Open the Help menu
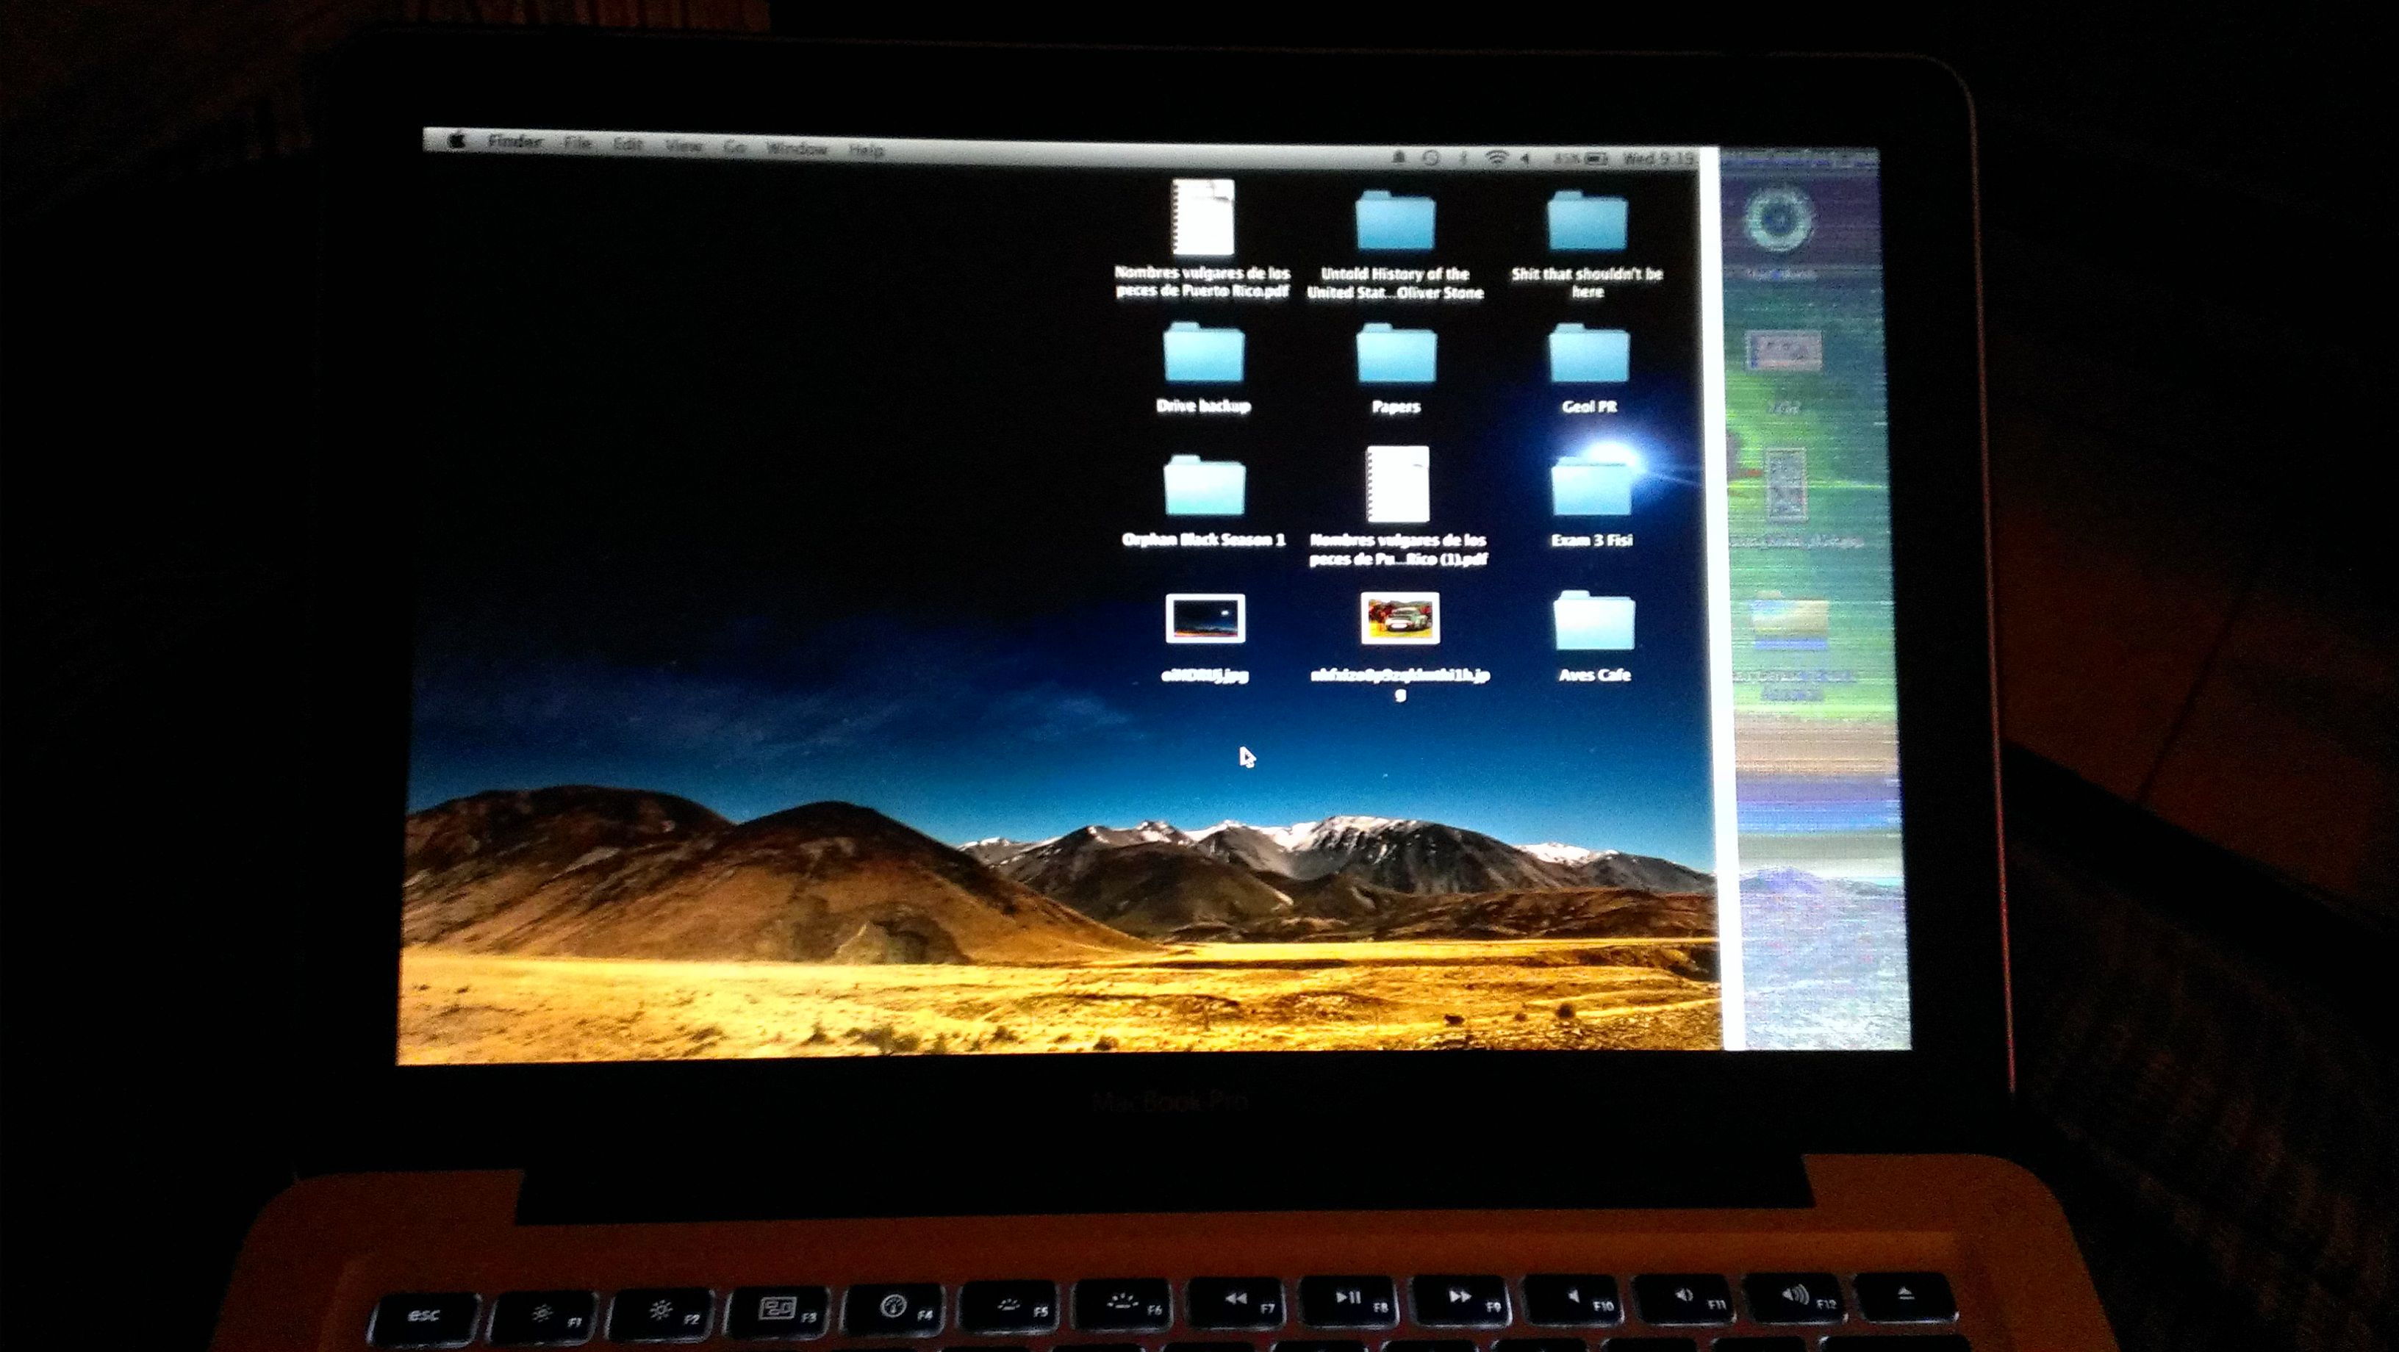Screen dimensions: 2399x1352 tap(866, 150)
